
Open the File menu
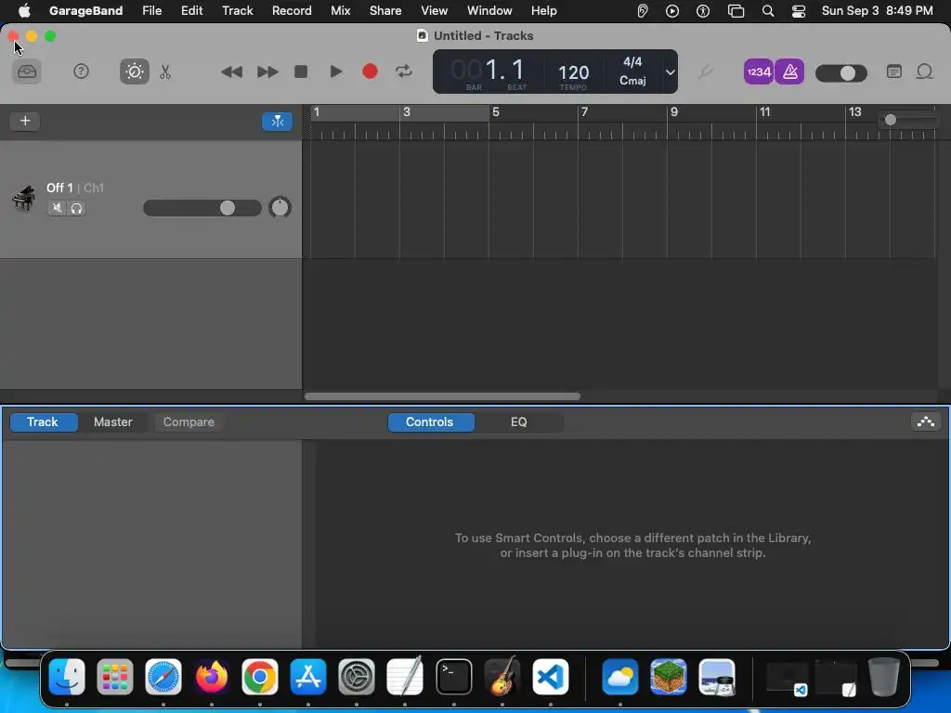point(151,11)
